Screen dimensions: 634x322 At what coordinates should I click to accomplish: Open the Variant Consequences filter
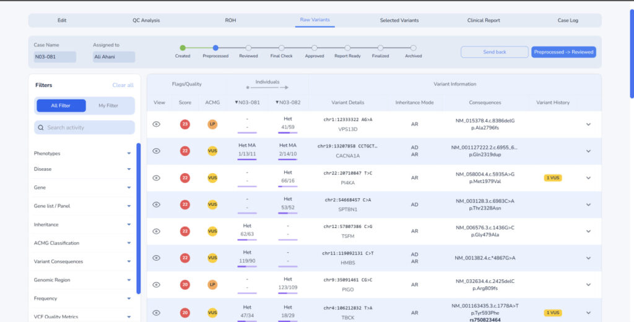coord(129,261)
